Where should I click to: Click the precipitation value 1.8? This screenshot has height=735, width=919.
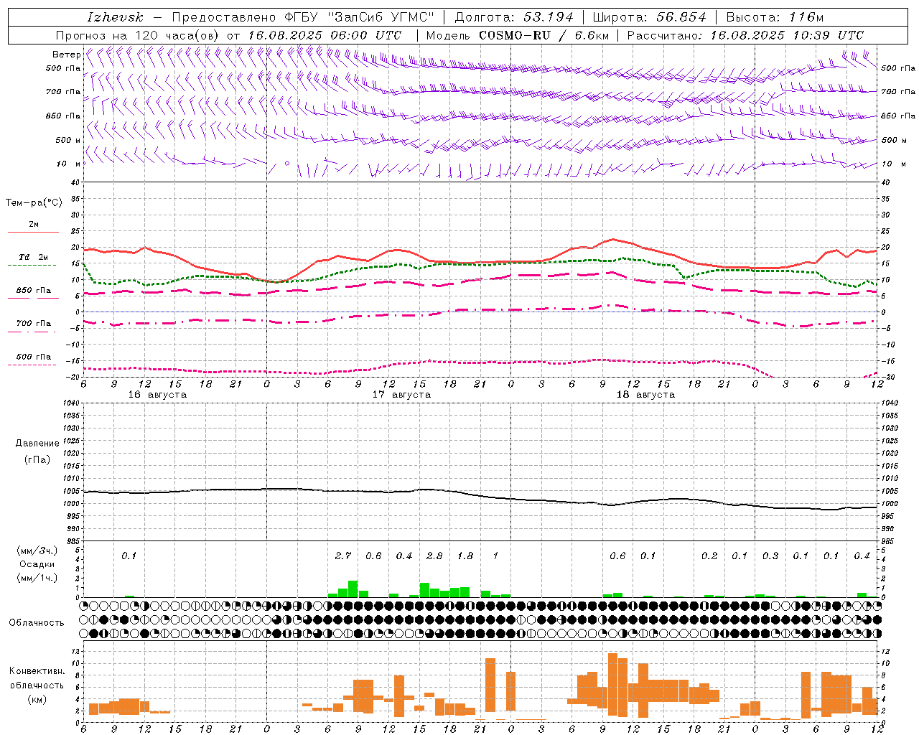pos(465,556)
